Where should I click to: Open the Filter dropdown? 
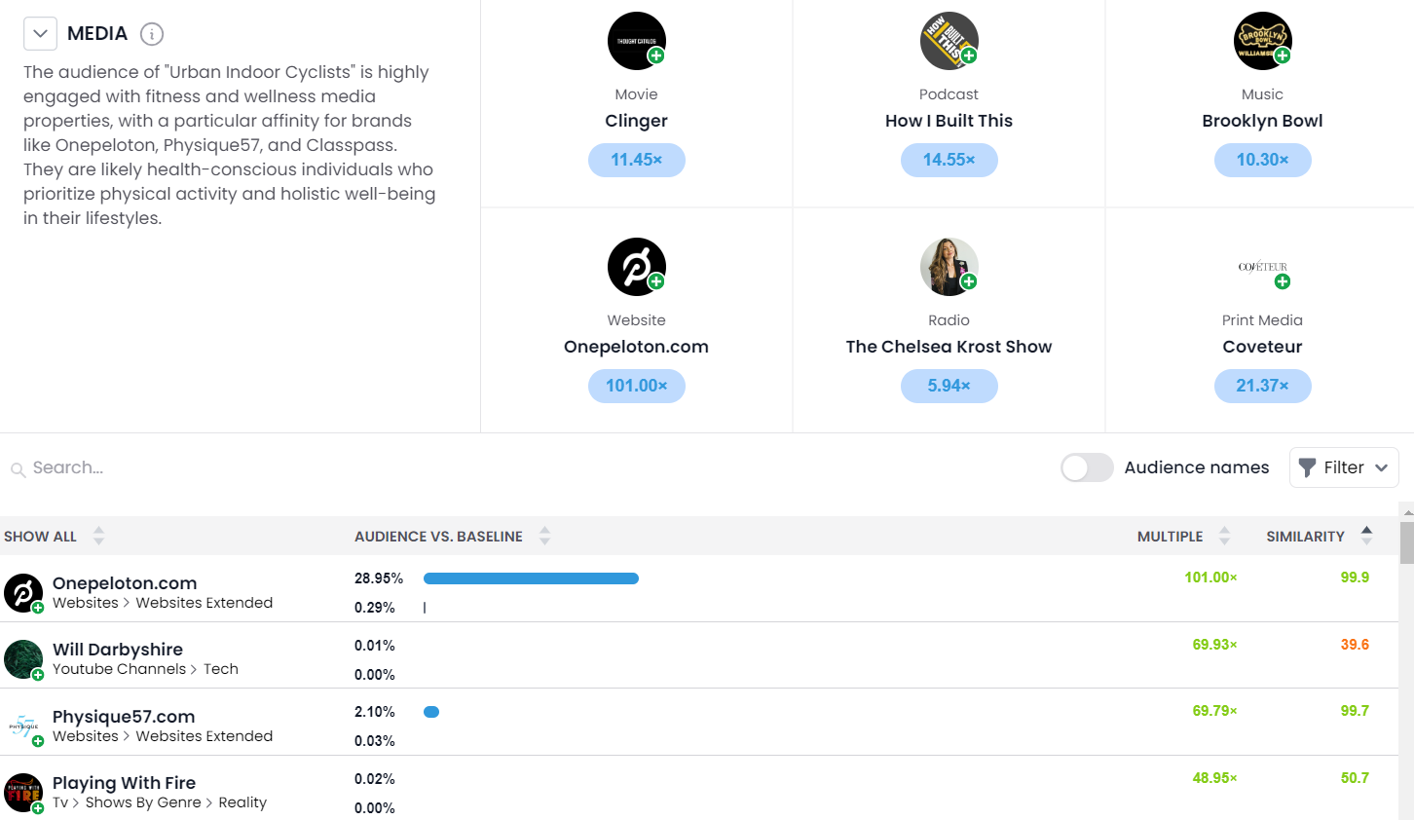coord(1344,467)
